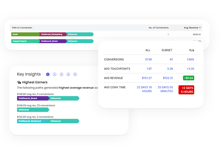Go to Key Insights page 2
The image size is (223, 148).
coord(55,74)
